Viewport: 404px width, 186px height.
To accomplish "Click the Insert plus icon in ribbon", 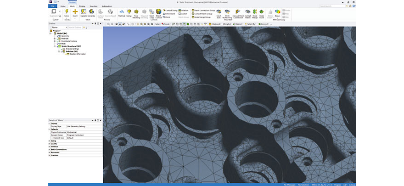I will click(x=75, y=11).
